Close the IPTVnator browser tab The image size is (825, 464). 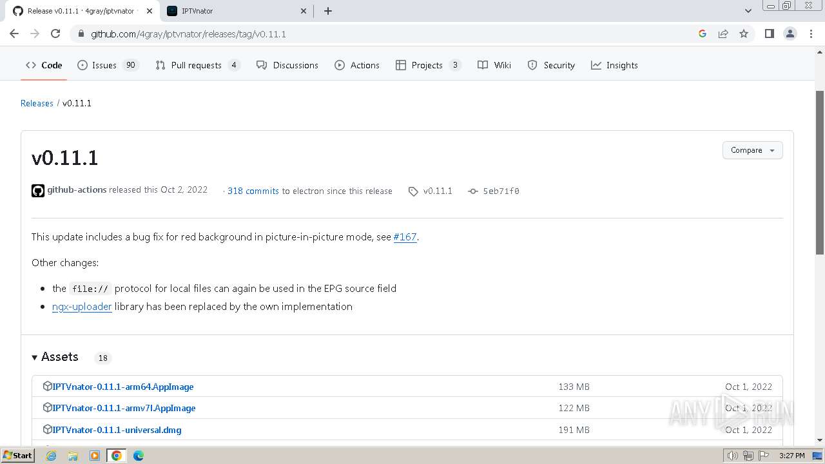pos(304,11)
